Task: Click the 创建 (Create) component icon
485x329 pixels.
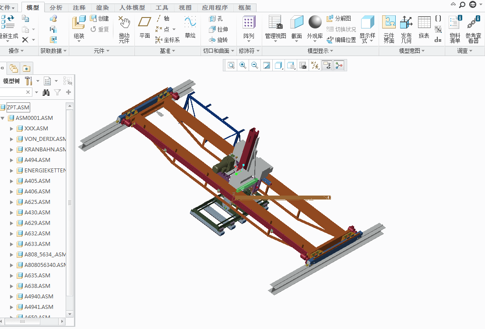Action: [x=99, y=18]
